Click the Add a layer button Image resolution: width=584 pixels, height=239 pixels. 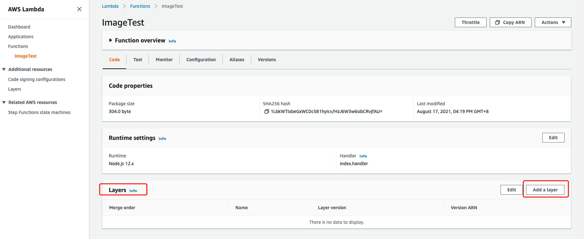pos(545,190)
